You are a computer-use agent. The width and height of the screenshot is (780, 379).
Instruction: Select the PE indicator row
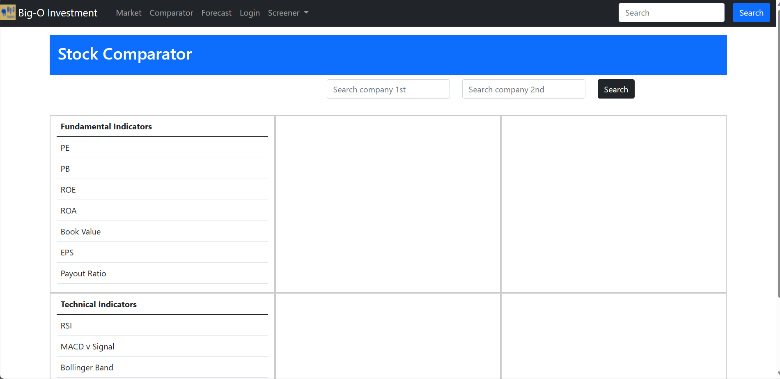pyautogui.click(x=162, y=148)
